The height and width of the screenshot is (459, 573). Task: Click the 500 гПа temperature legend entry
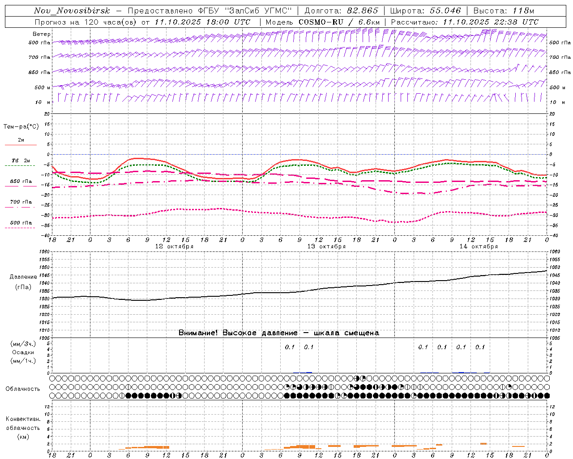(x=21, y=222)
